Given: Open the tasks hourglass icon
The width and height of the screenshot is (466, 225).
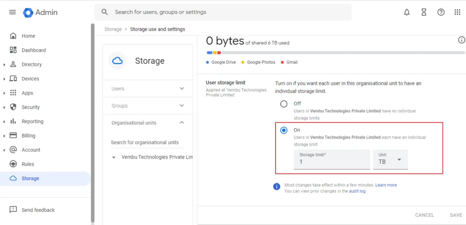Looking at the screenshot, I should coord(424,12).
